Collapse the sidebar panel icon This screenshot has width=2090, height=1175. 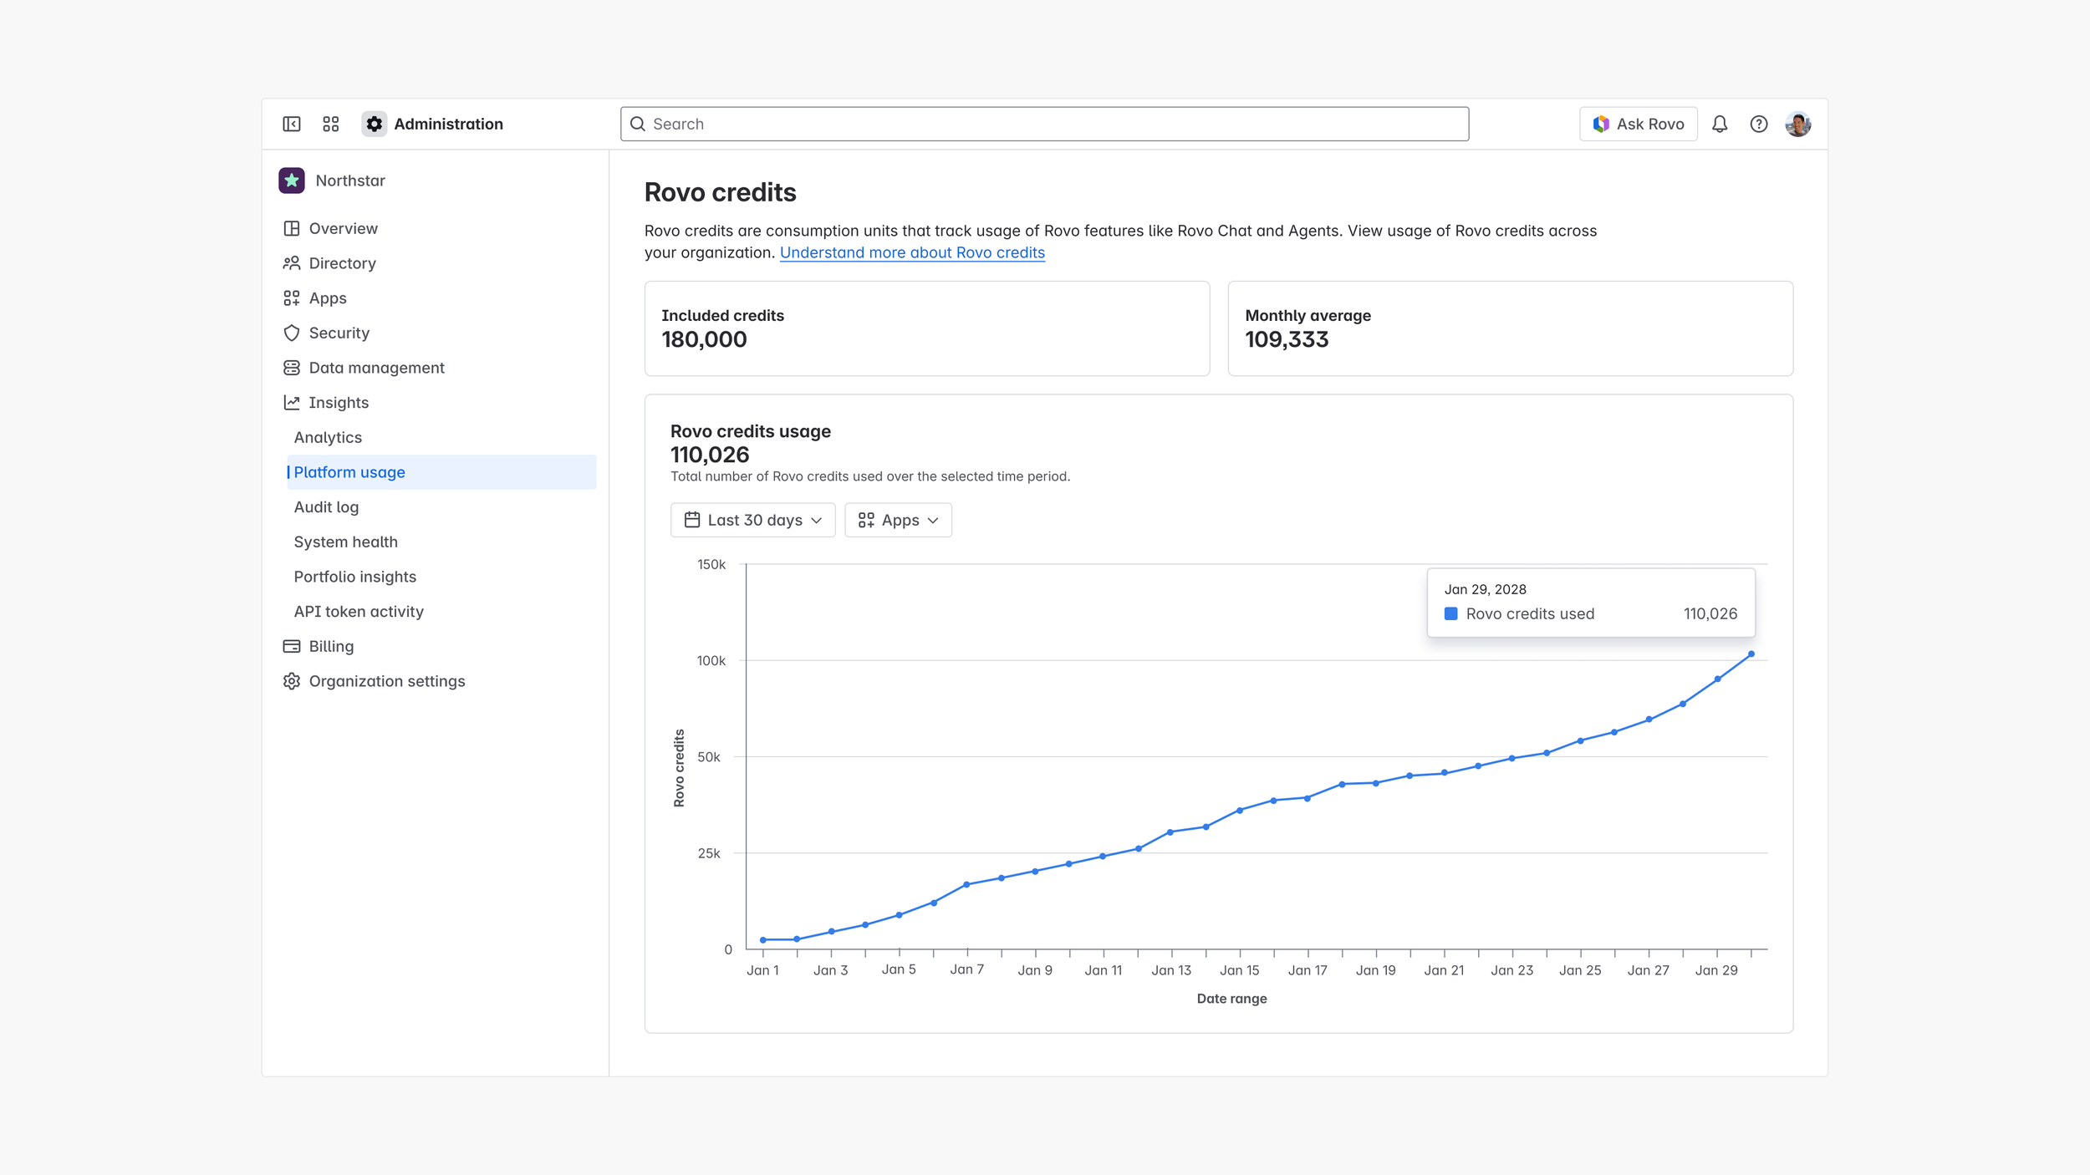[291, 124]
